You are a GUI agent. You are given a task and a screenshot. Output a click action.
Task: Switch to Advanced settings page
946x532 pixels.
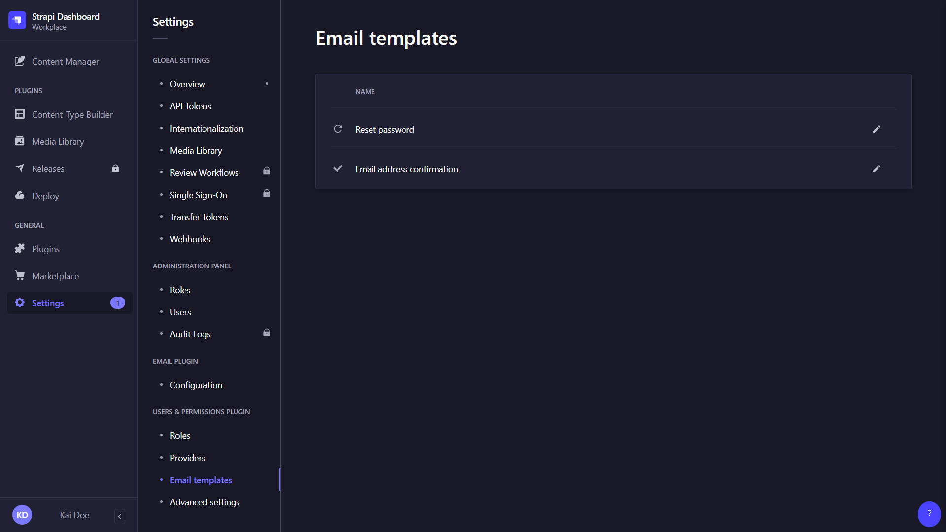tap(204, 502)
